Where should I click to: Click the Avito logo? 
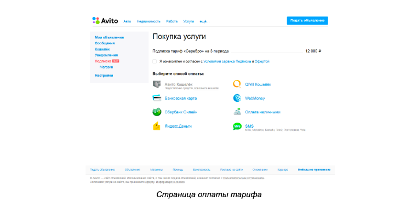(x=105, y=21)
